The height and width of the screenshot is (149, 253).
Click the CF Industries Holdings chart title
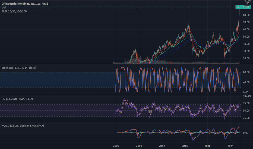pos(25,4)
